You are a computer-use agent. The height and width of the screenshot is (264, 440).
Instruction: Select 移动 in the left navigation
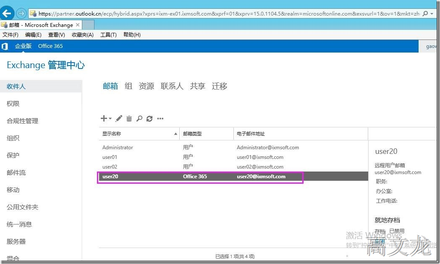pyautogui.click(x=13, y=190)
